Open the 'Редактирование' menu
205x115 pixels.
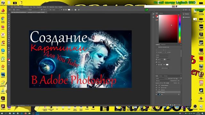pos(18,7)
